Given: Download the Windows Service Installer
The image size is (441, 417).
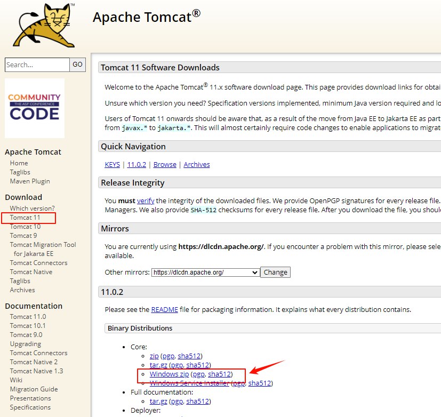Looking at the screenshot, I should [190, 383].
